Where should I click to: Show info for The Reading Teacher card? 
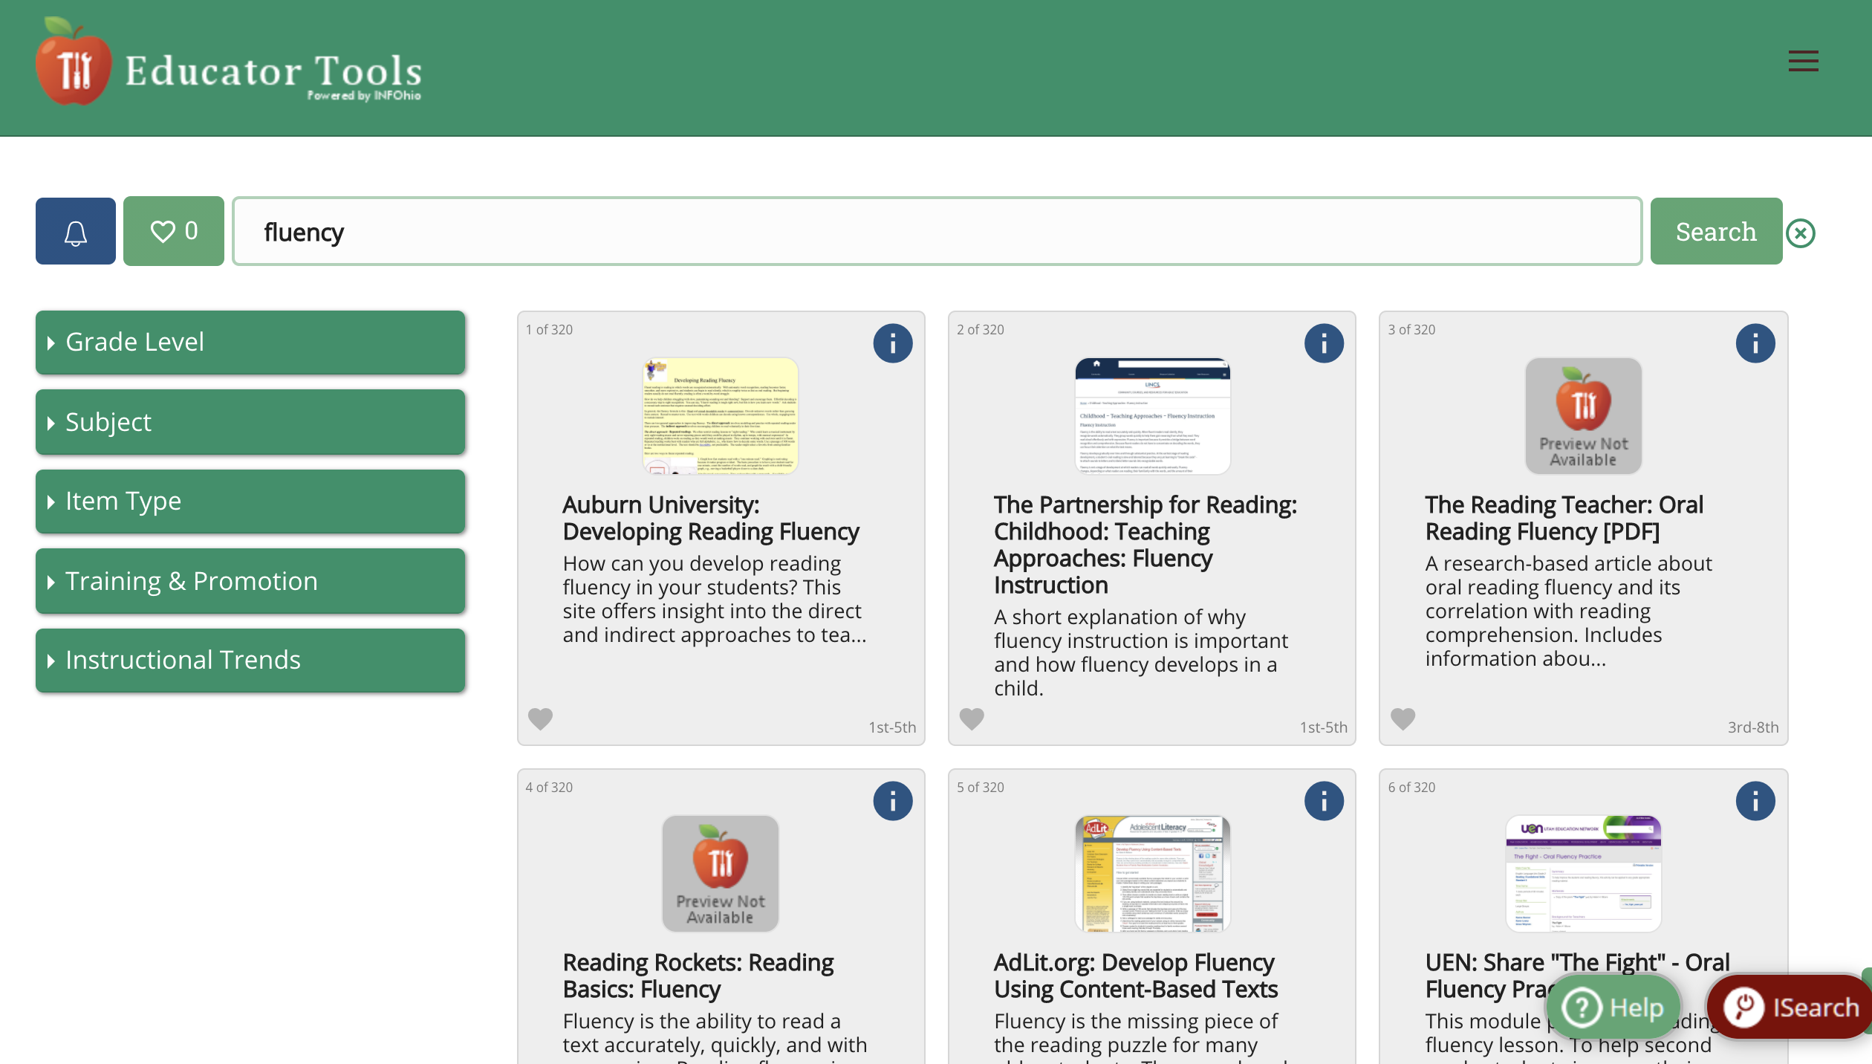[x=1755, y=343]
